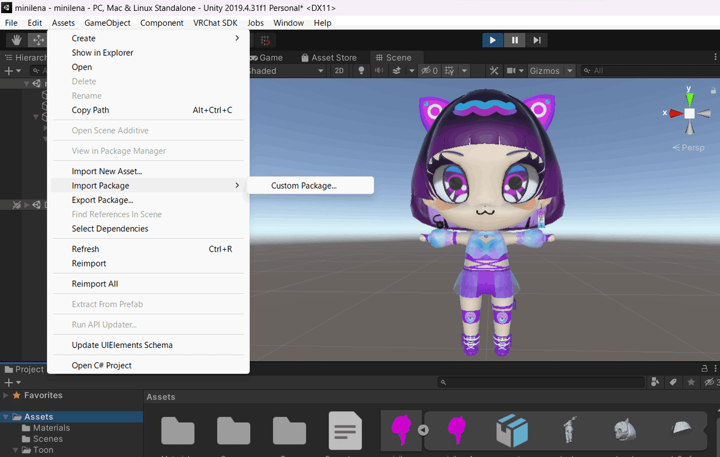Toggle the scene grid visibility icon
The width and height of the screenshot is (720, 457).
click(450, 71)
